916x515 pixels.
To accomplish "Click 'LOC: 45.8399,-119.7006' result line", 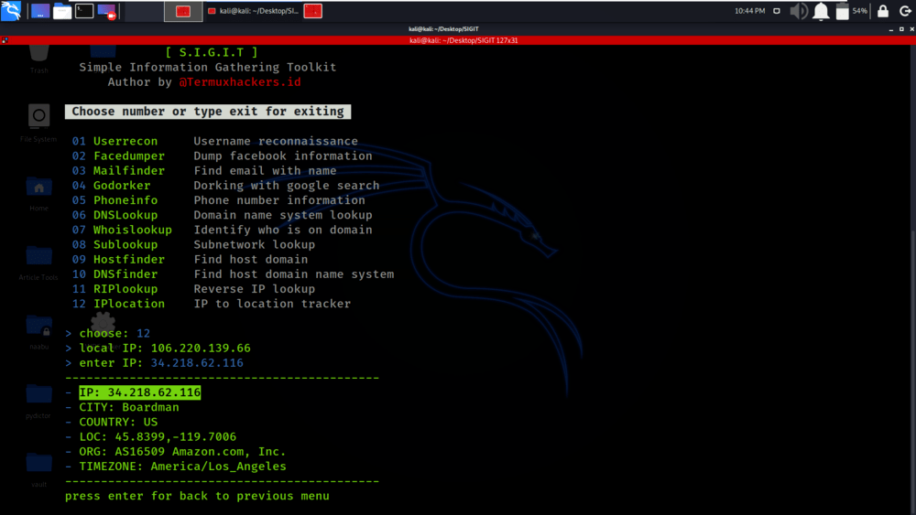I will [151, 437].
